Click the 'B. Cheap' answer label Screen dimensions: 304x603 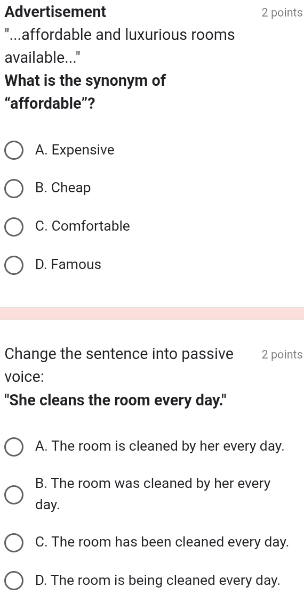coord(63,188)
